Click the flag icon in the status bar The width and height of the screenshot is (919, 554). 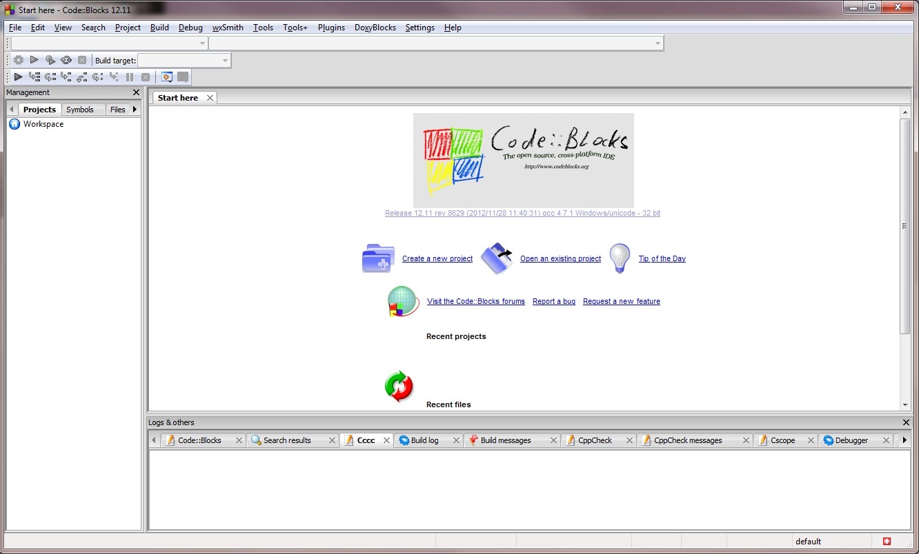(x=887, y=541)
